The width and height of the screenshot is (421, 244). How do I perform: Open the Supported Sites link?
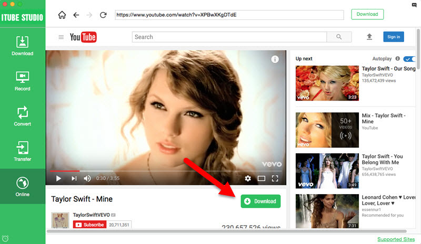point(396,239)
